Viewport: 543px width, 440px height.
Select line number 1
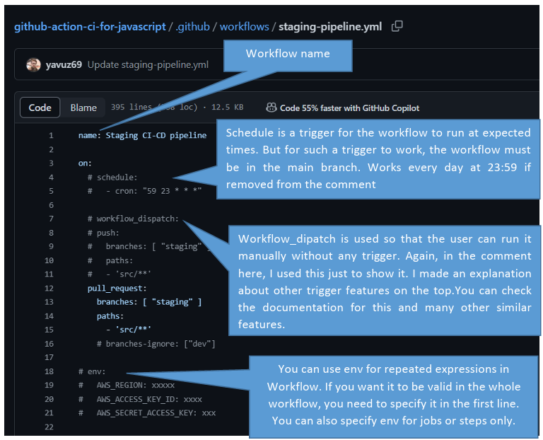coord(51,135)
